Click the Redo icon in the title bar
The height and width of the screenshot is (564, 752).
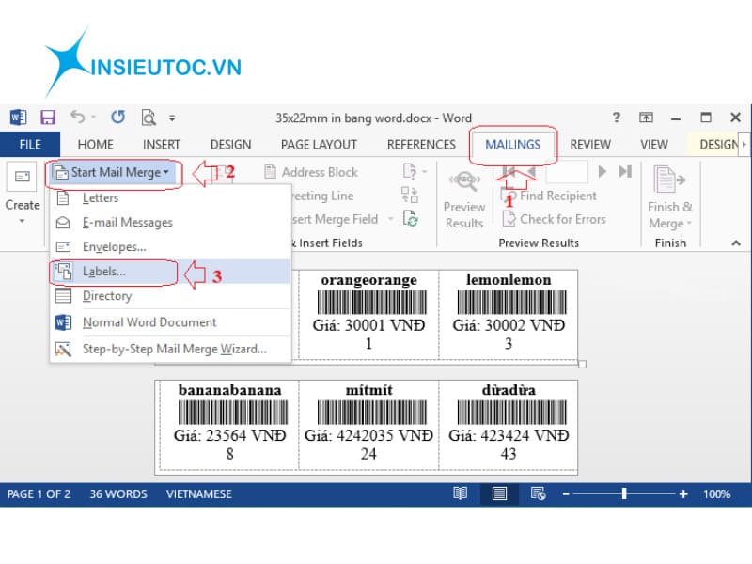(117, 117)
